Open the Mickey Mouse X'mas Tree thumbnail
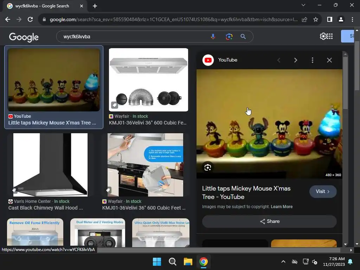Image resolution: width=360 pixels, height=270 pixels. click(x=54, y=80)
